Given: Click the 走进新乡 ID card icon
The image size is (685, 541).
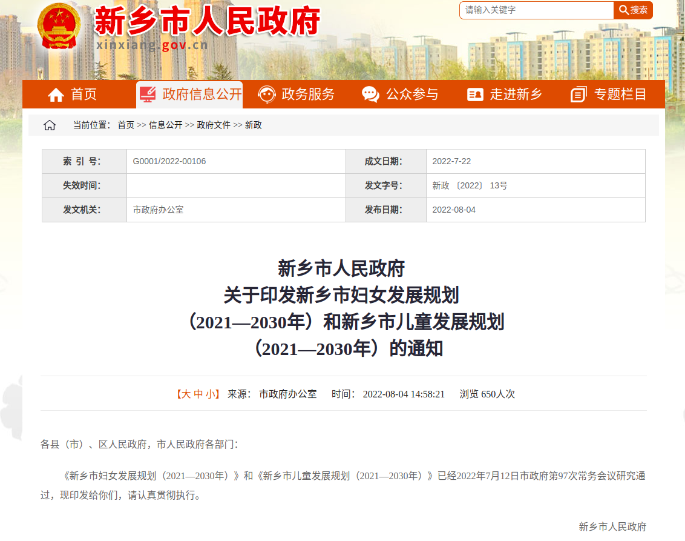Looking at the screenshot, I should [475, 95].
